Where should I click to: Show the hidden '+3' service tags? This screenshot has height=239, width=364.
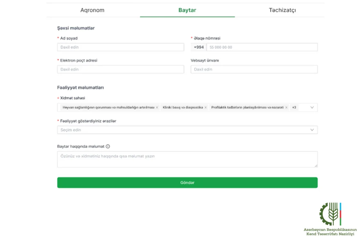pos(294,108)
